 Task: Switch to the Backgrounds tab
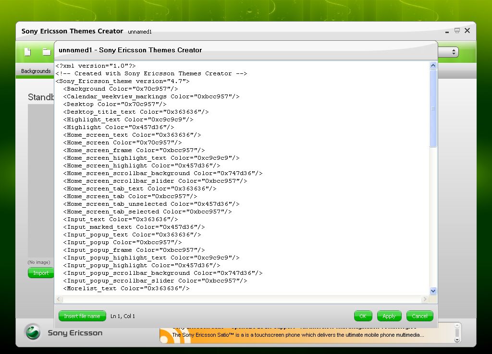[x=36, y=71]
